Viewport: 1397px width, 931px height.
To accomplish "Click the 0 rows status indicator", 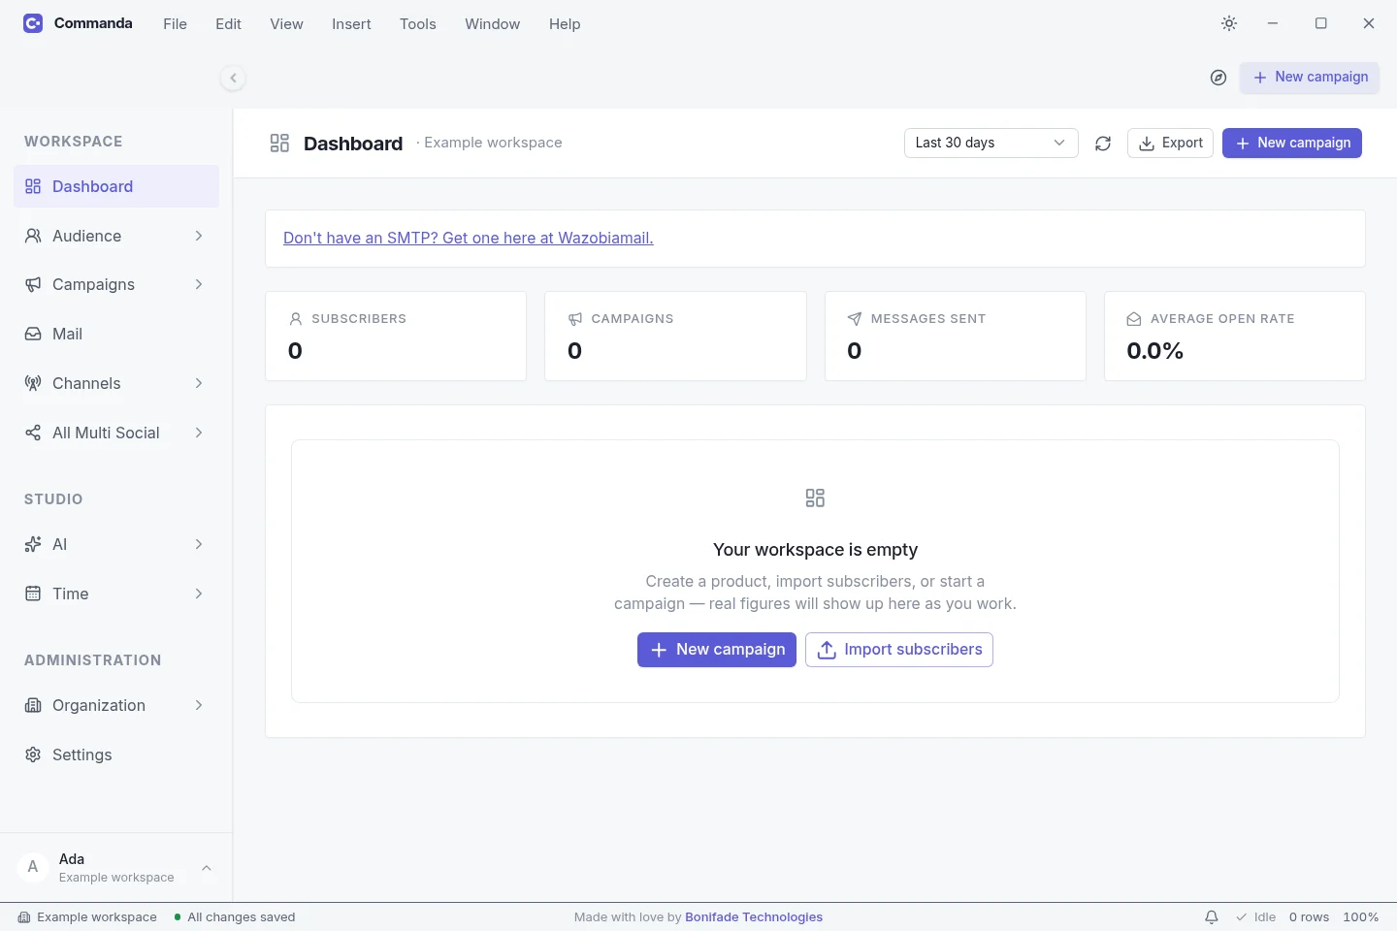I will (1310, 917).
